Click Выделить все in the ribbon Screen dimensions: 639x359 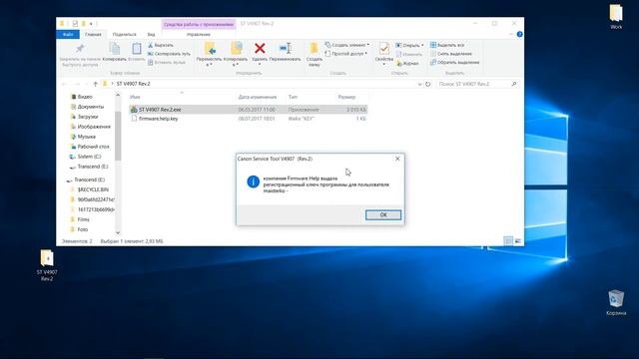pos(447,45)
